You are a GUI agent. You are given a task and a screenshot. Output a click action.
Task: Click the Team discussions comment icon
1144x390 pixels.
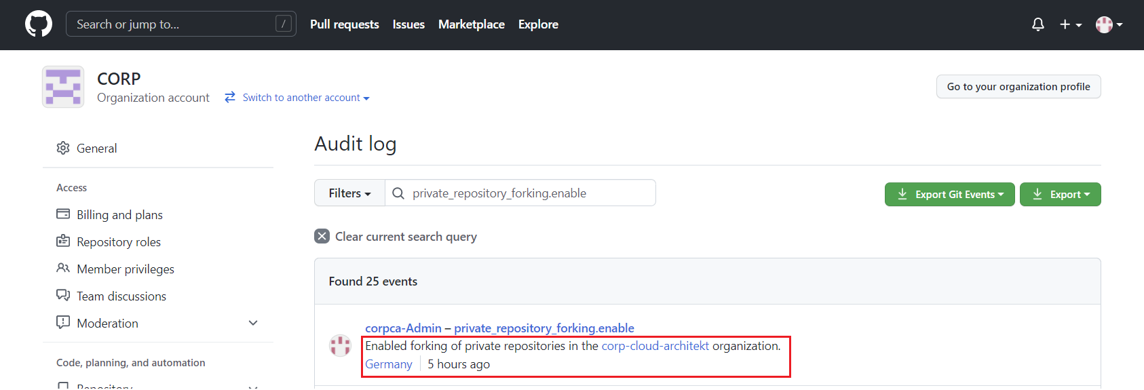point(63,296)
